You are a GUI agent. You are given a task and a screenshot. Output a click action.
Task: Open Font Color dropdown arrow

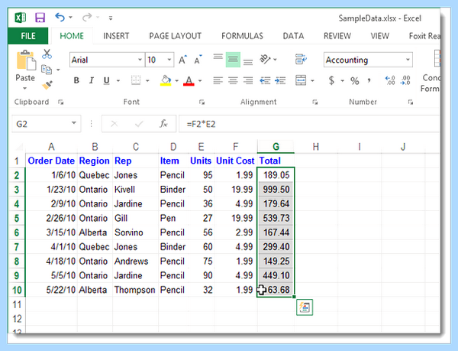tap(200, 81)
